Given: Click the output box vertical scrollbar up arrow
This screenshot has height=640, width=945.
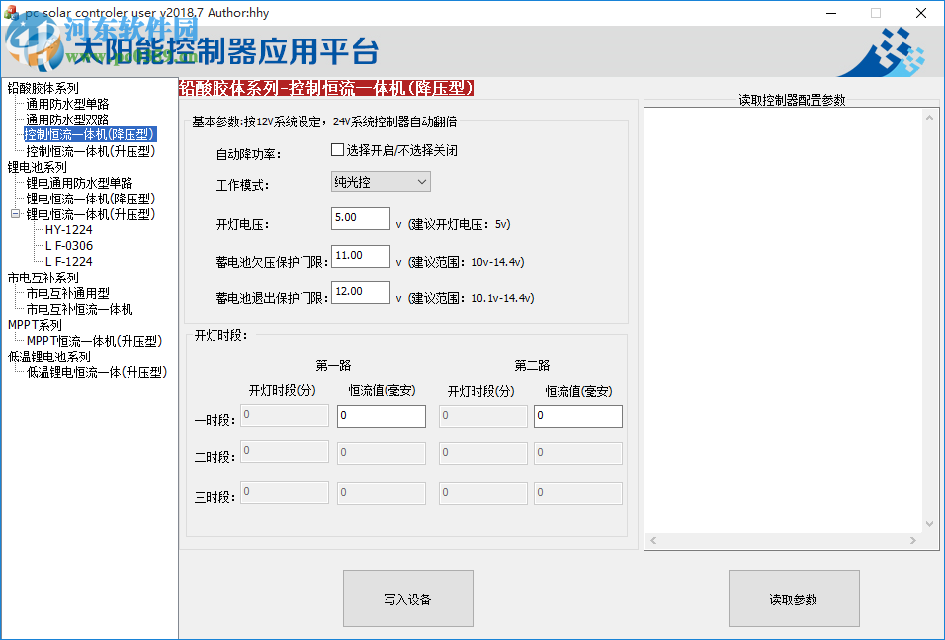Looking at the screenshot, I should (930, 118).
